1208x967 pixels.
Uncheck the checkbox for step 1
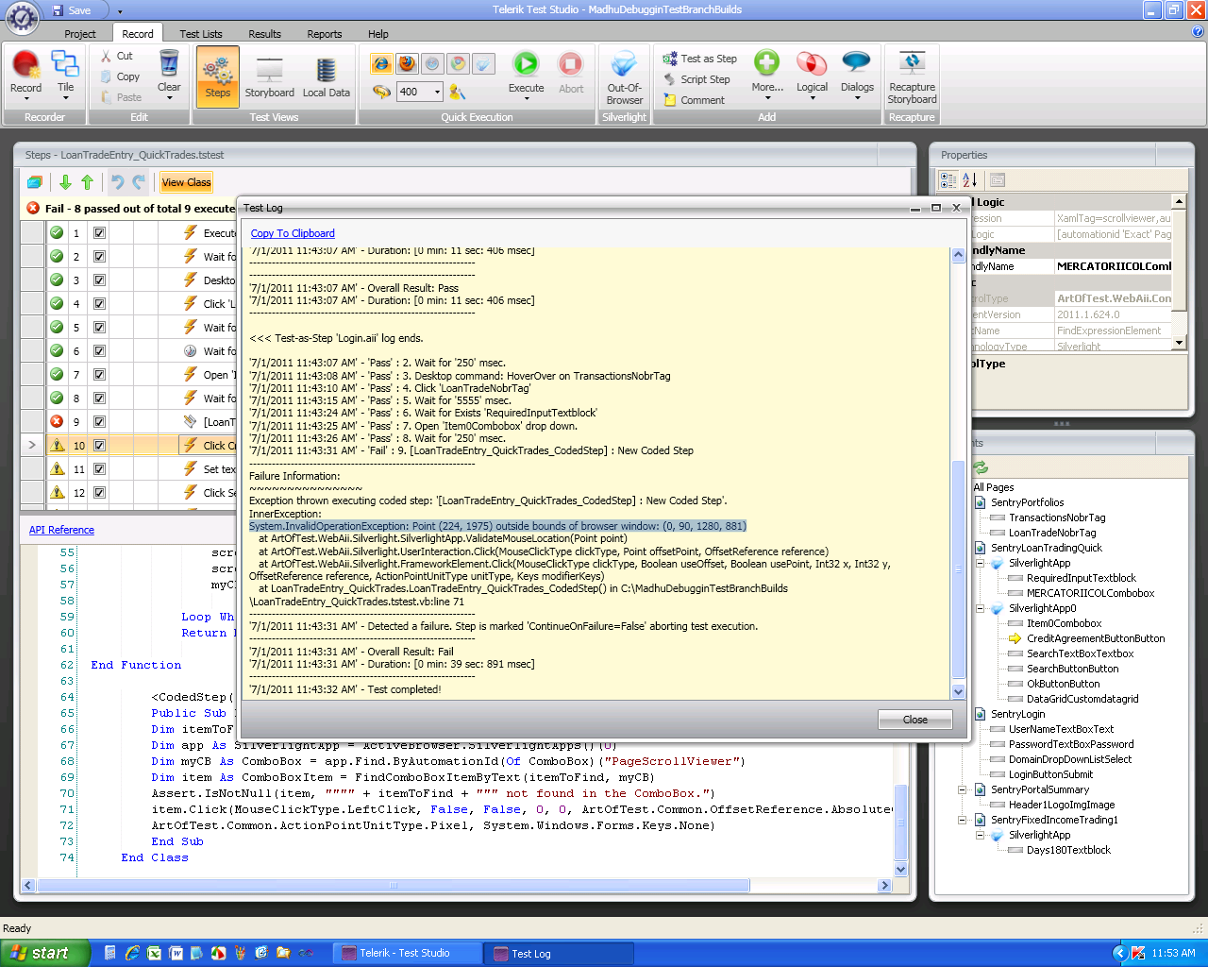tap(99, 233)
